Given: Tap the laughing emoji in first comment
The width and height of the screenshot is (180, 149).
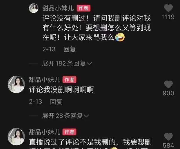Looking at the screenshot, I should (120, 37).
